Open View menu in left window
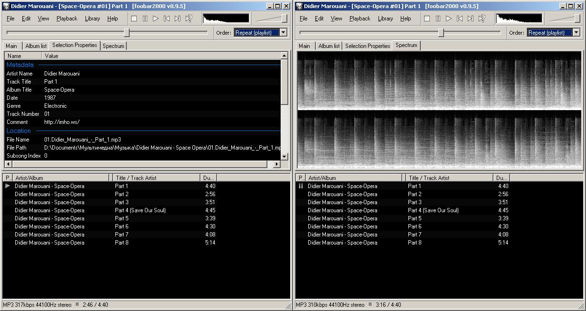Viewport: 586px width, 311px height. point(43,19)
